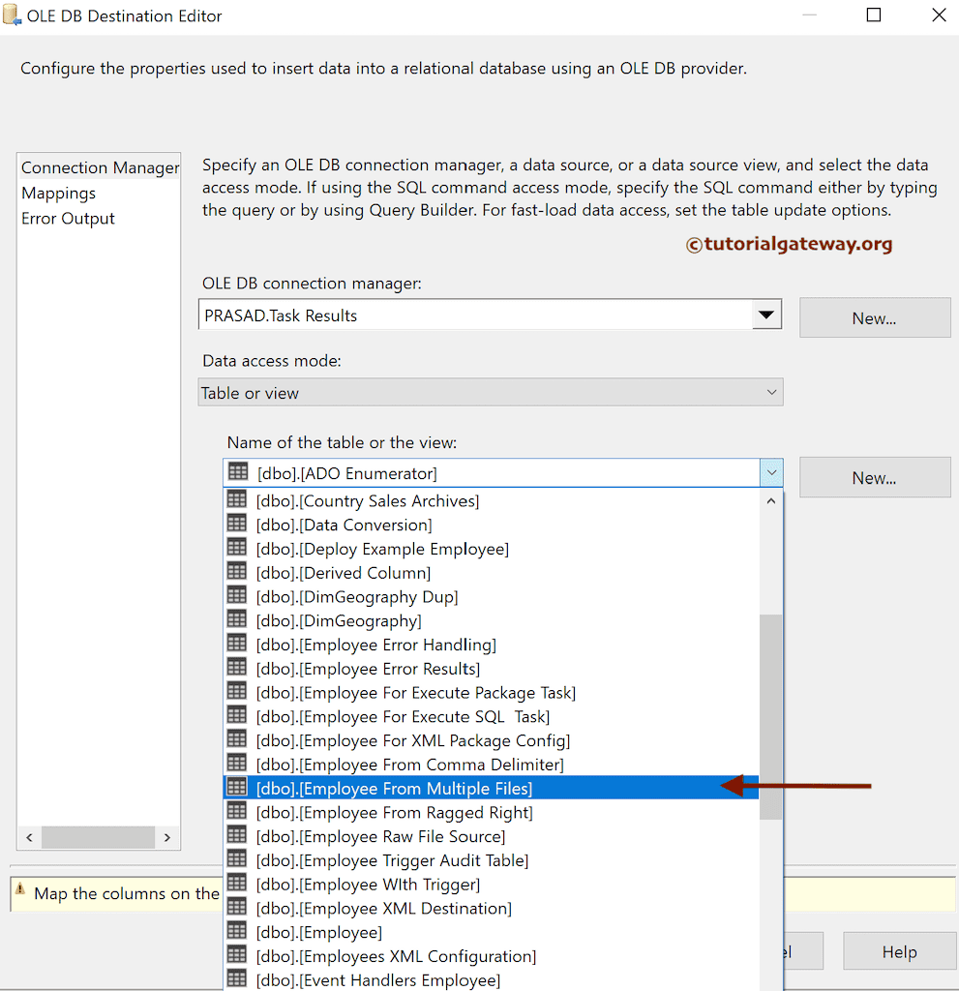This screenshot has height=991, width=959.
Task: Select Connection Manager in the left pane
Action: [99, 166]
